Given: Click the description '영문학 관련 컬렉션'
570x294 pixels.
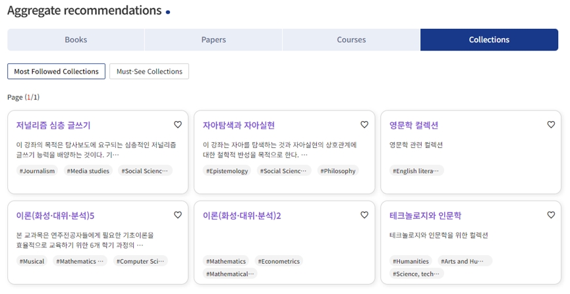Looking at the screenshot, I should pyautogui.click(x=416, y=145).
